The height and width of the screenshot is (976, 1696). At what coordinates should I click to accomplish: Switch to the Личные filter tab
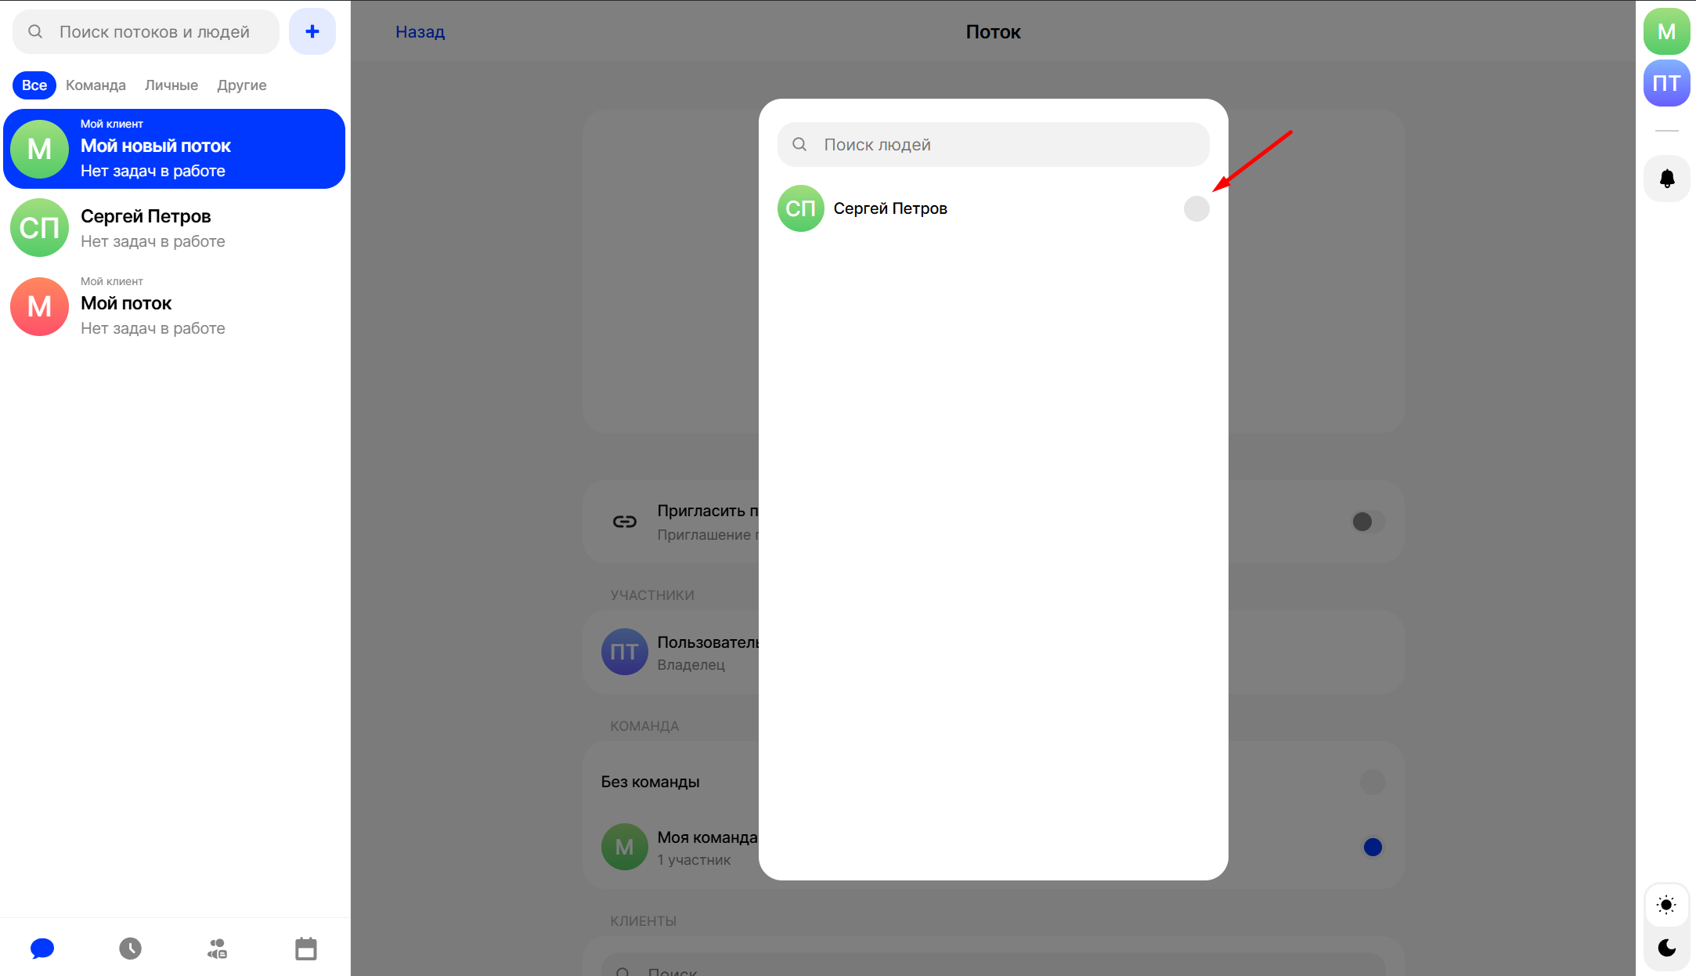171,85
